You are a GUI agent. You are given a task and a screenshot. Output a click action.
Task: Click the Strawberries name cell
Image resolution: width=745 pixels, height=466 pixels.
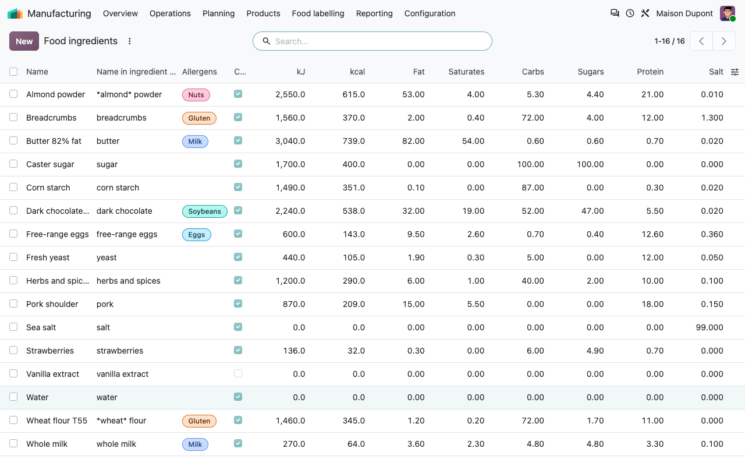point(50,351)
